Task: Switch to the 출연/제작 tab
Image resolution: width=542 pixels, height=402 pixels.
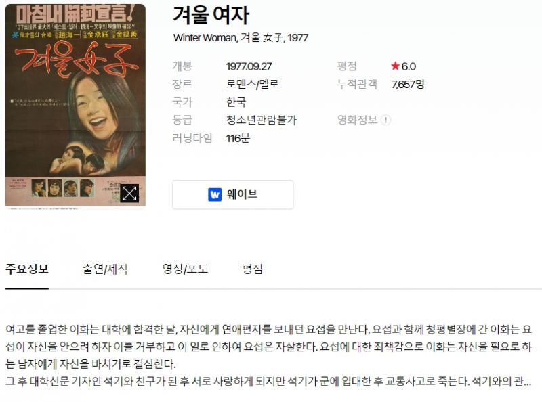Action: pos(105,269)
